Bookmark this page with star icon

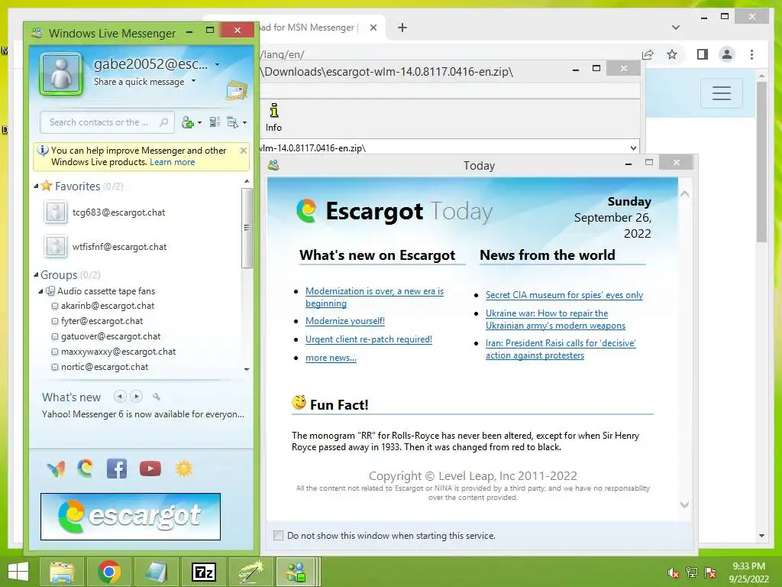pyautogui.click(x=672, y=54)
